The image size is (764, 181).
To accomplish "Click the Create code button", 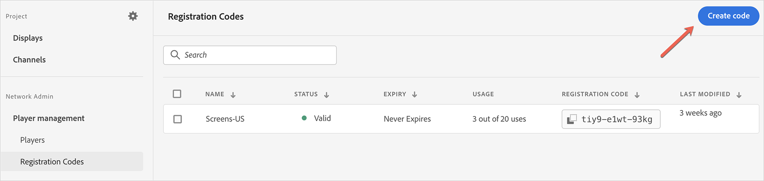I will point(728,16).
